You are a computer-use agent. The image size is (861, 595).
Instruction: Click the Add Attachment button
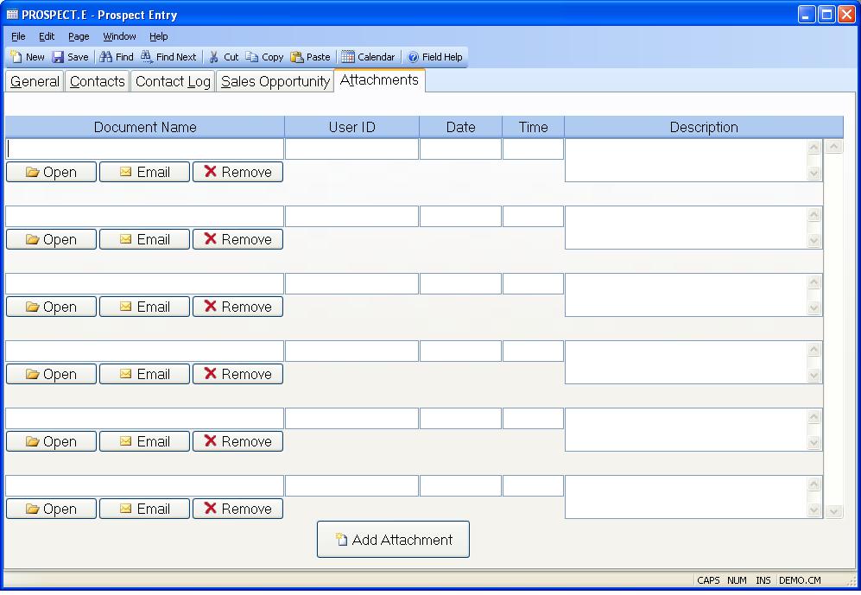(x=393, y=540)
